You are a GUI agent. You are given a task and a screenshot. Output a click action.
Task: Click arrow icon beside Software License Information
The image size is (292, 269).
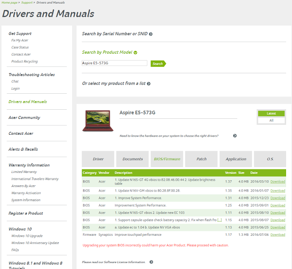(x=151, y=262)
